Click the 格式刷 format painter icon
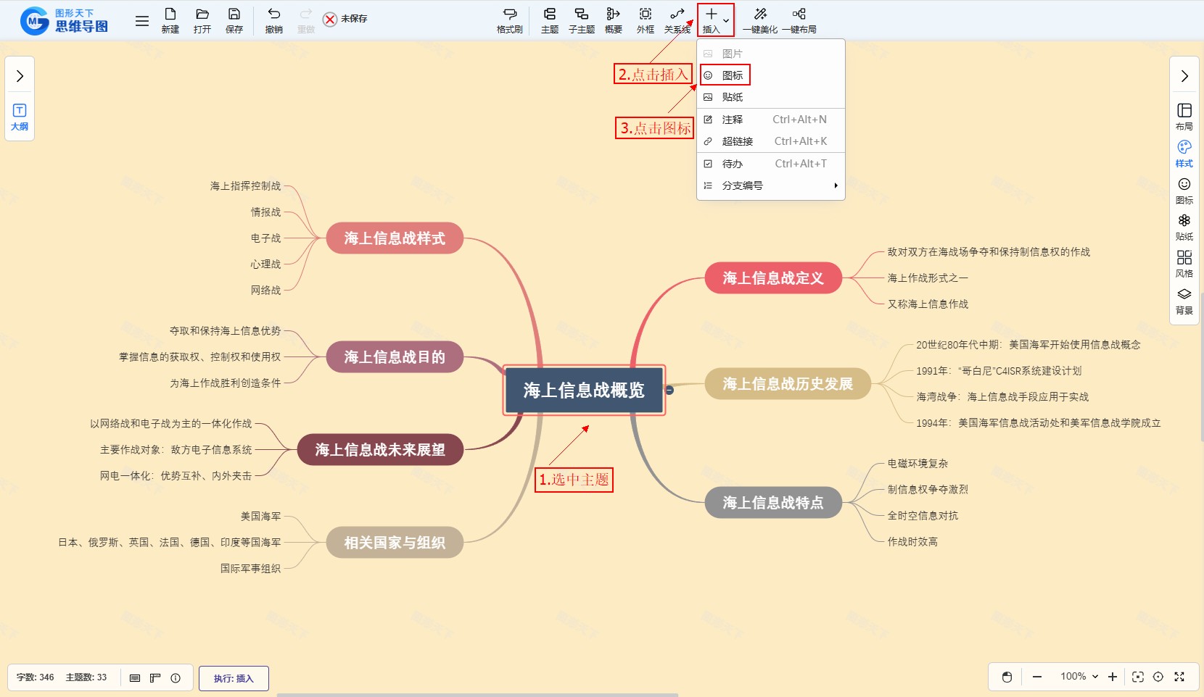This screenshot has width=1204, height=697. 509,20
